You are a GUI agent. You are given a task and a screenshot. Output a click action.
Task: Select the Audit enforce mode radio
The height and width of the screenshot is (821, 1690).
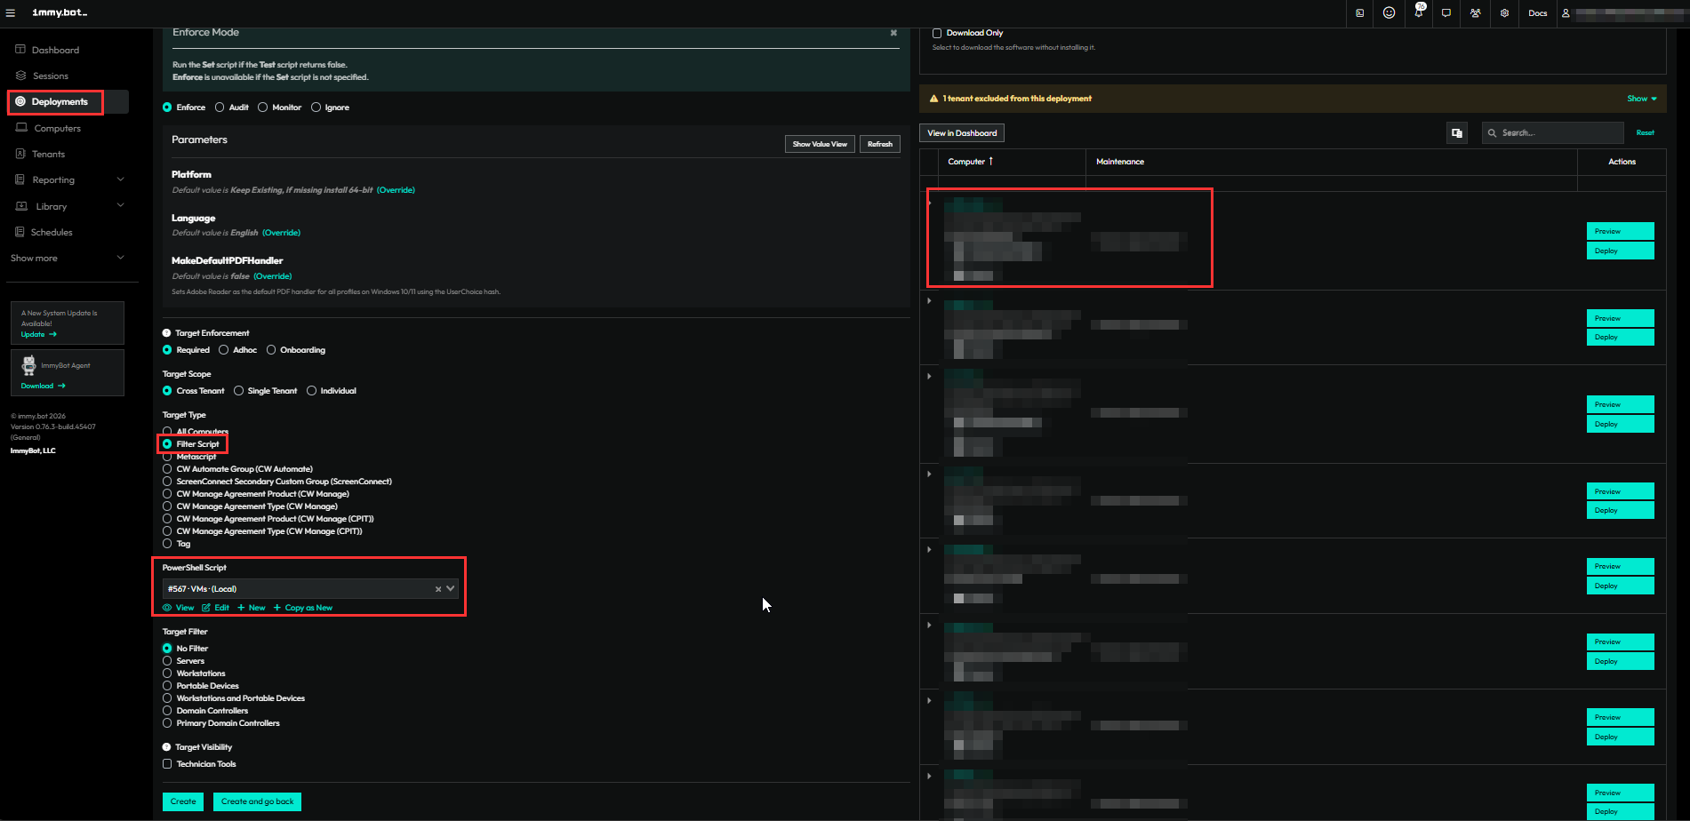coord(220,108)
